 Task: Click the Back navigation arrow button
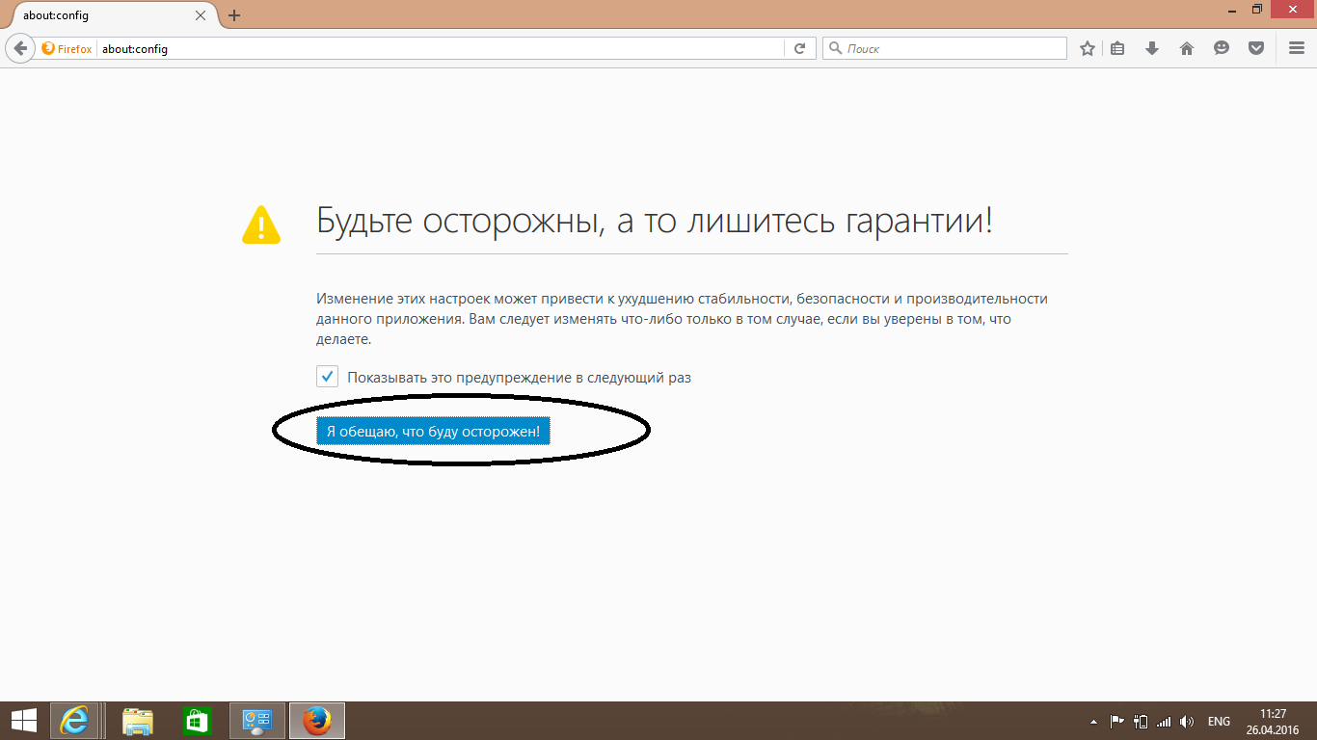pyautogui.click(x=20, y=48)
